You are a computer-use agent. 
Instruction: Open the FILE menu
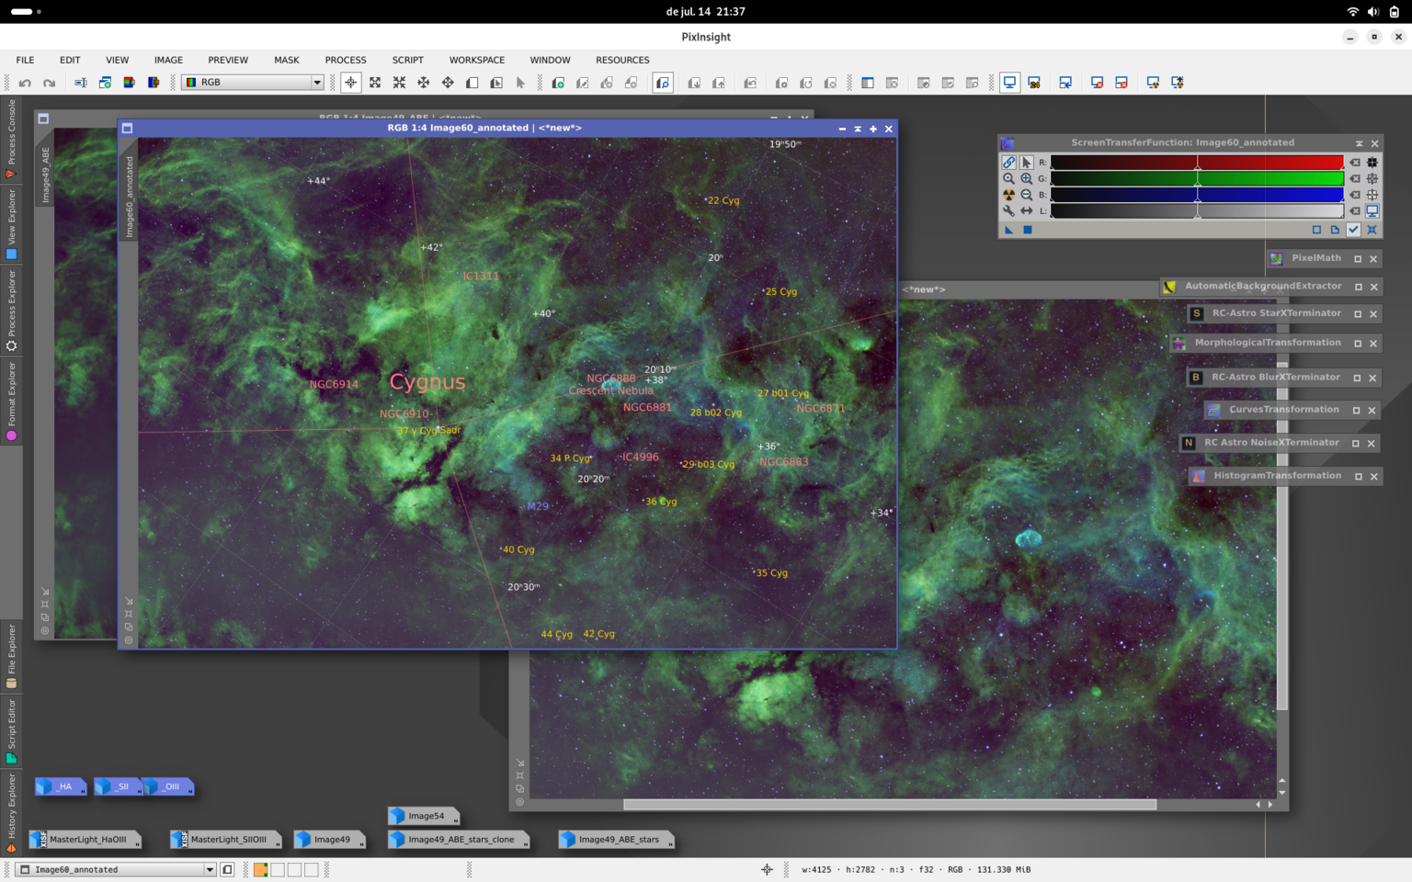coord(25,60)
